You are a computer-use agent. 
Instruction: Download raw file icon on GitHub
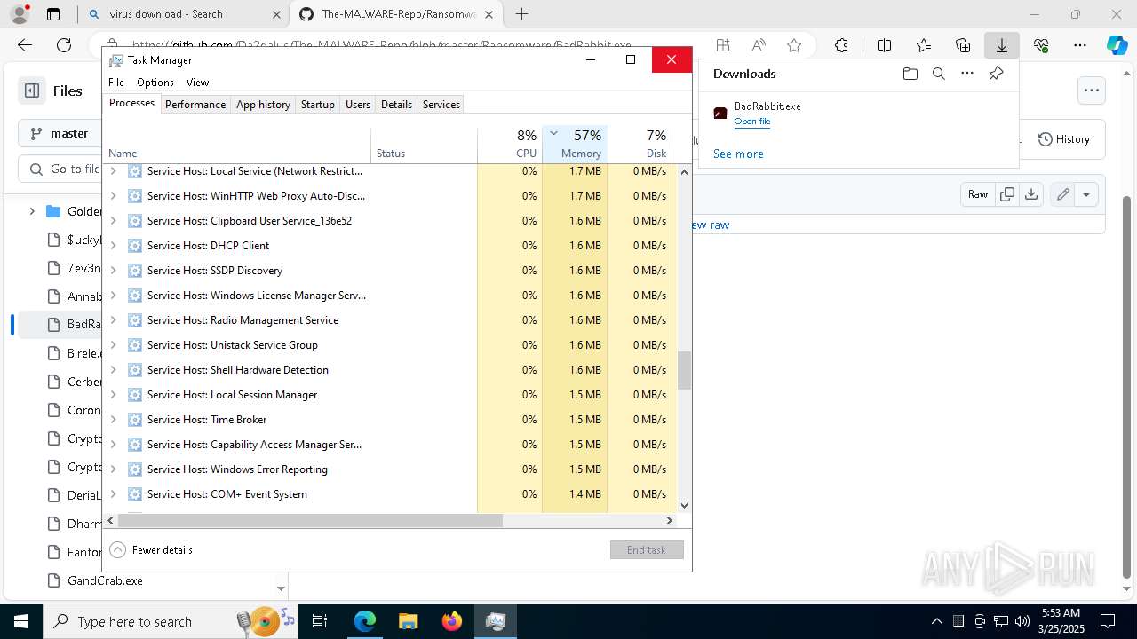tap(1031, 194)
